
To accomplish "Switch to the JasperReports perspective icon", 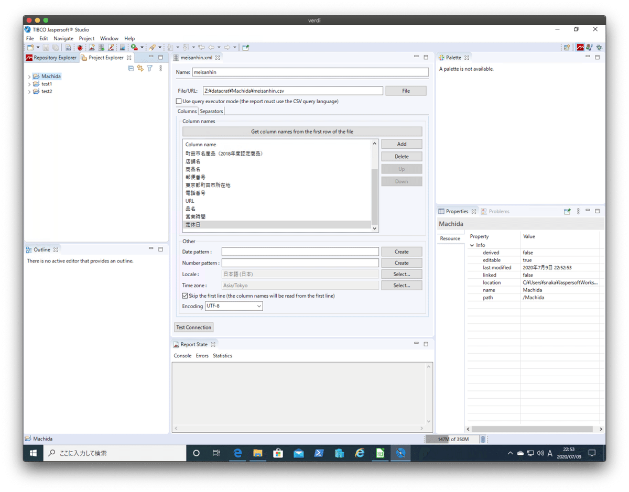I will pyautogui.click(x=579, y=47).
